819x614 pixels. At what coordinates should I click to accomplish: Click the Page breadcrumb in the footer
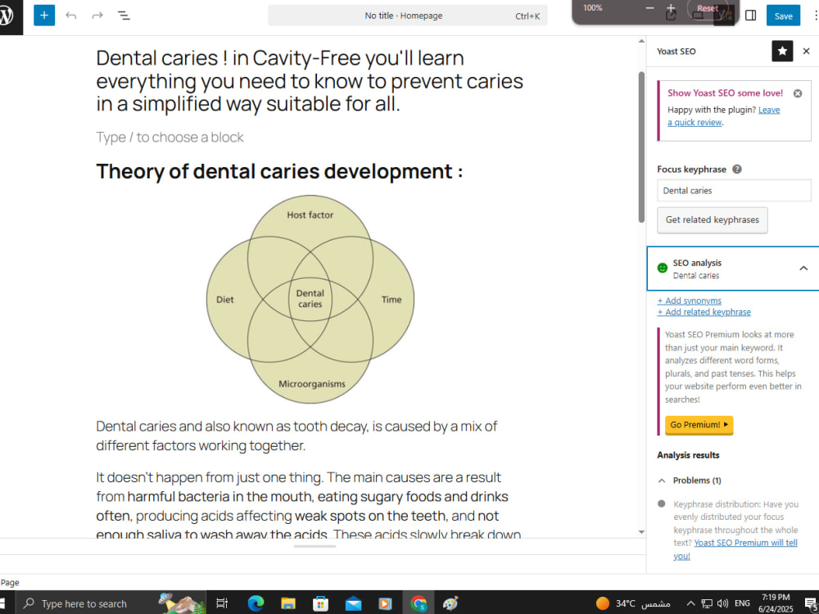coord(10,583)
